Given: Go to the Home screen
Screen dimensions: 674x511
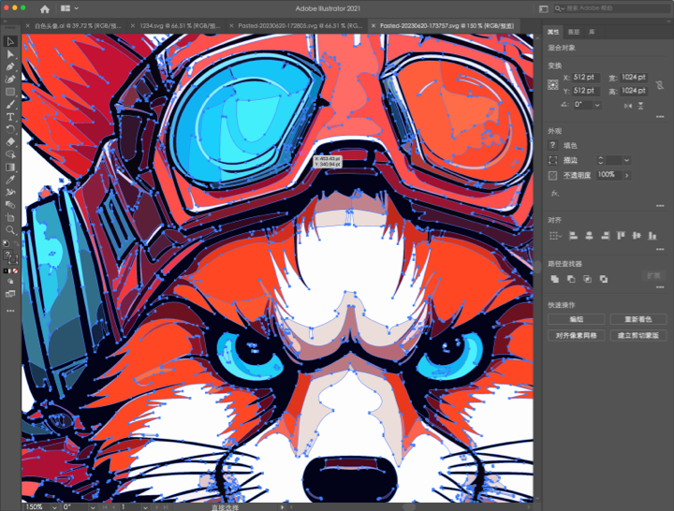Looking at the screenshot, I should click(45, 8).
